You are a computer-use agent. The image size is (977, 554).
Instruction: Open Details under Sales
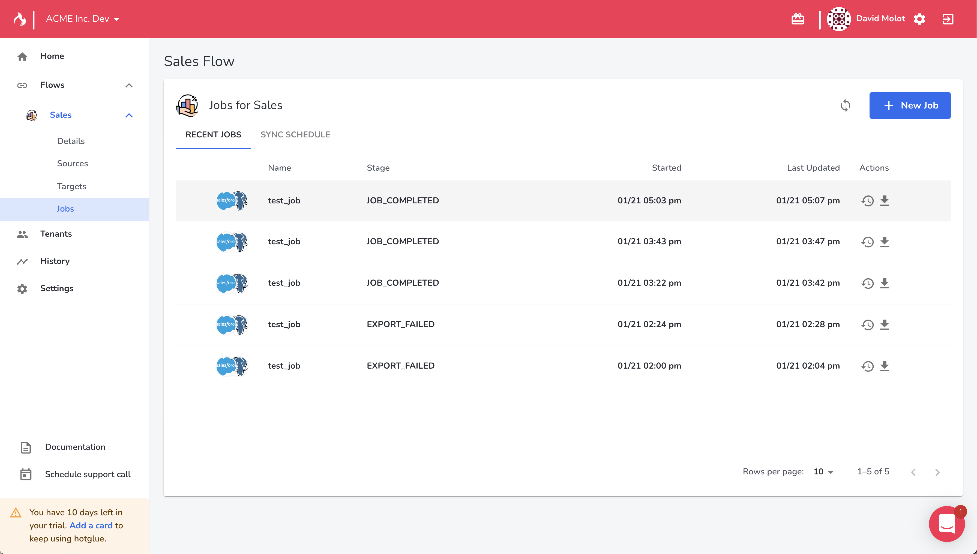click(71, 141)
